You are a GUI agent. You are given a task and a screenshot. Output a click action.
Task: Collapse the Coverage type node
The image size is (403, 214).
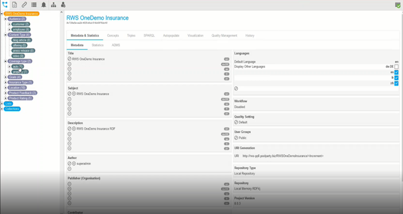point(6,61)
